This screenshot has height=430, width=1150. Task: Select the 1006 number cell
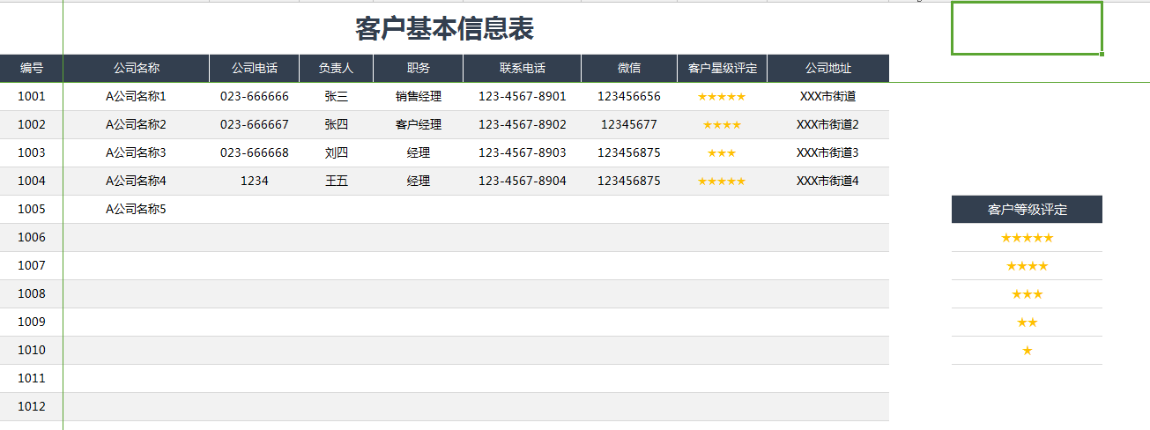pos(32,238)
